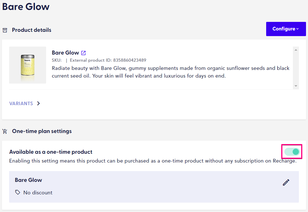The width and height of the screenshot is (308, 212).
Task: Open the Configure dropdown
Action: click(286, 29)
